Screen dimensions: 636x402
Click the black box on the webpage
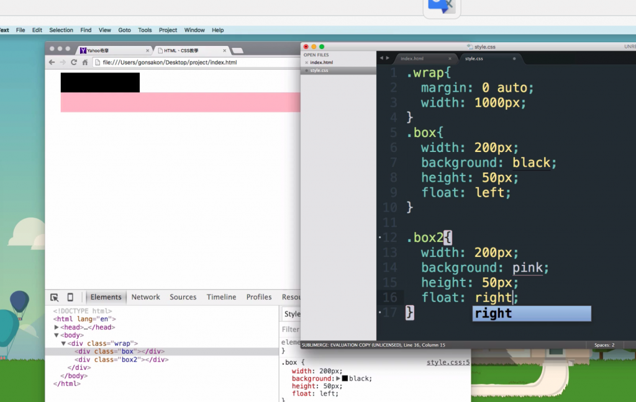point(100,83)
